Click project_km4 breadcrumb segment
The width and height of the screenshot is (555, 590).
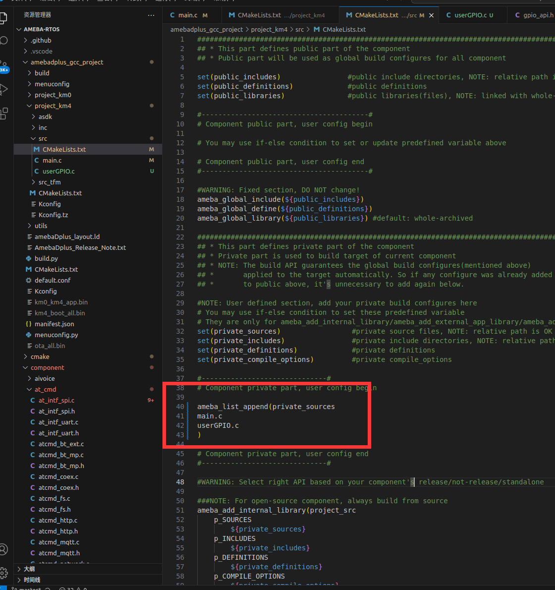click(269, 29)
